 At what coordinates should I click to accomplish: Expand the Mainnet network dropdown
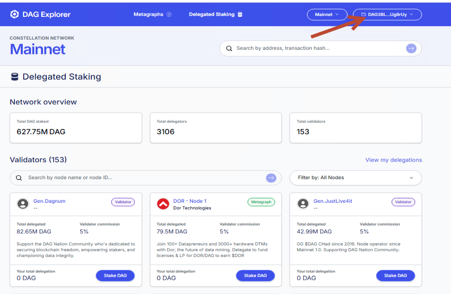(x=327, y=14)
